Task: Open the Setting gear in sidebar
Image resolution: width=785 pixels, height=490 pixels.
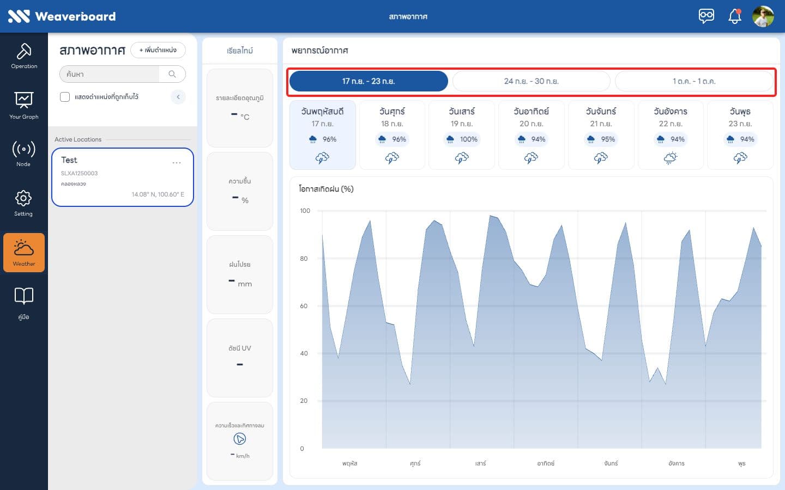Action: pos(24,204)
